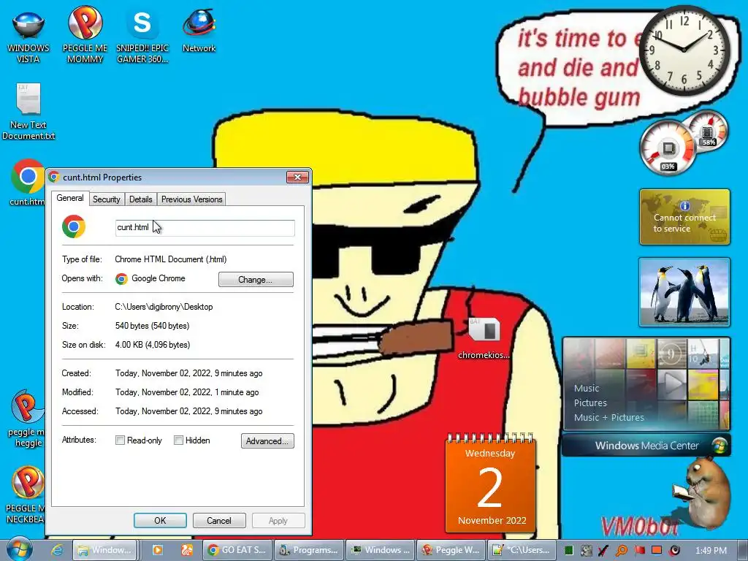Switch to the Details tab
Viewport: 748px width, 561px height.
(141, 199)
